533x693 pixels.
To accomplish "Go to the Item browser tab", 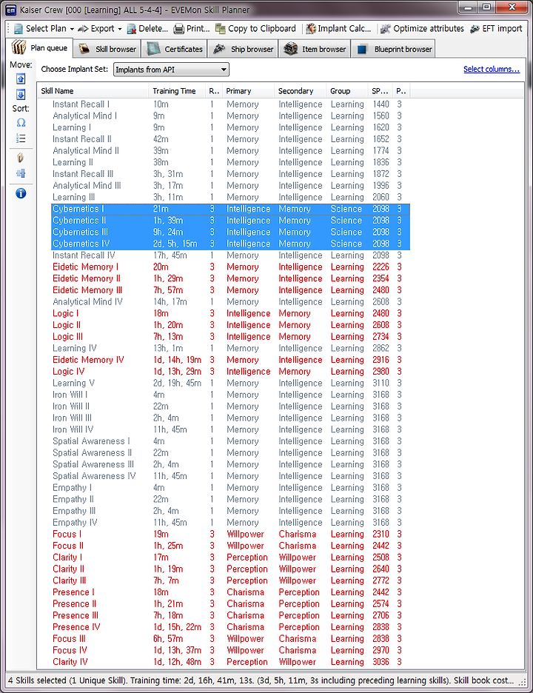I will point(315,49).
